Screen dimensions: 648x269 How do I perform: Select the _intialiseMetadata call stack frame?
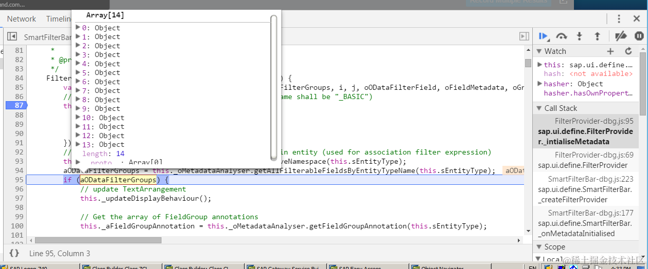pos(586,131)
